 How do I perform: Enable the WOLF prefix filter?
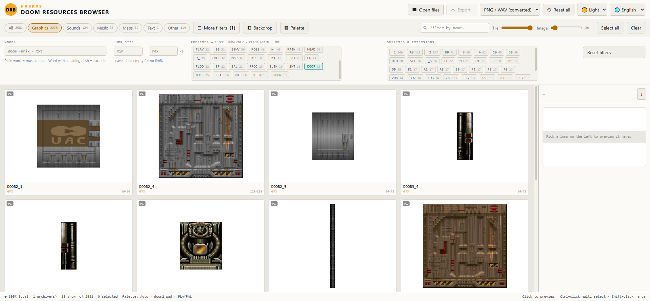[x=202, y=75]
